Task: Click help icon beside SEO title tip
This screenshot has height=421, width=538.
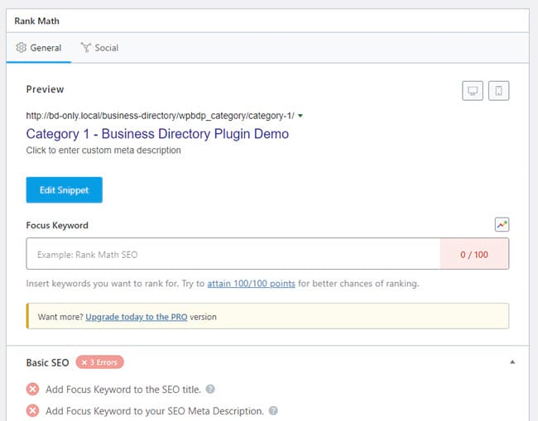Action: coord(210,389)
